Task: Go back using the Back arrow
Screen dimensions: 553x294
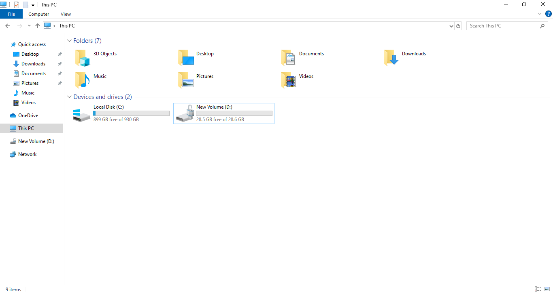Action: [x=8, y=26]
